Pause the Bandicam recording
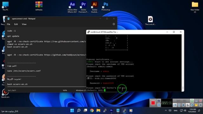Viewport: 203px width, 114px height. point(159,105)
